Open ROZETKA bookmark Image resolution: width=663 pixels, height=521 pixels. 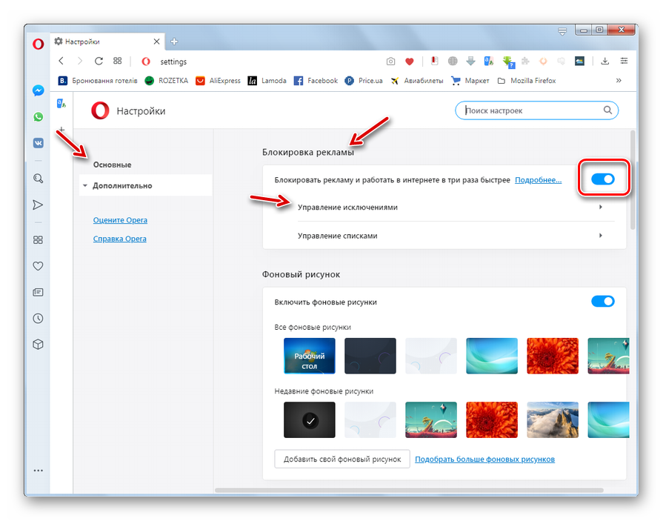coord(166,80)
